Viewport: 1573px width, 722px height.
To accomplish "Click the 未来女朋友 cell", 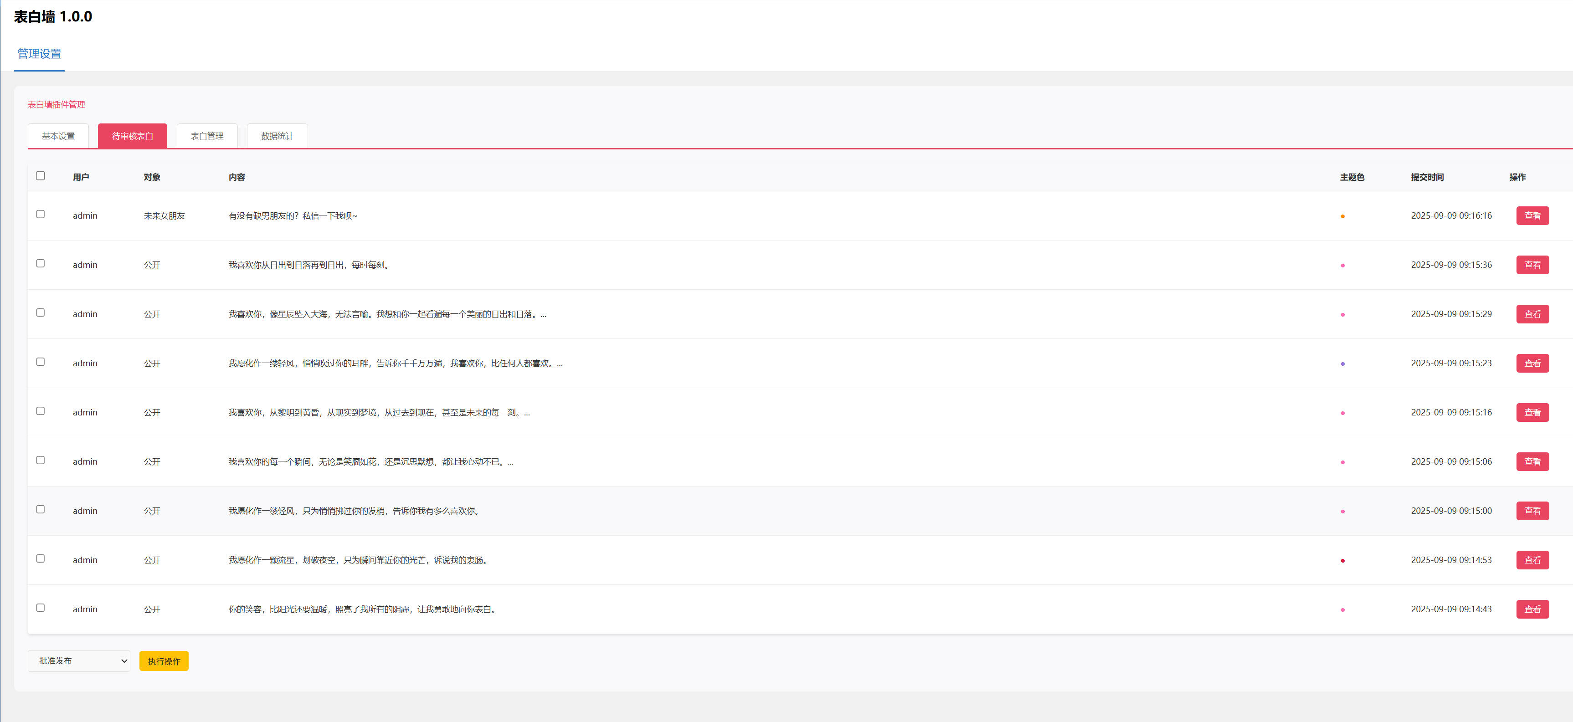I will pyautogui.click(x=164, y=215).
